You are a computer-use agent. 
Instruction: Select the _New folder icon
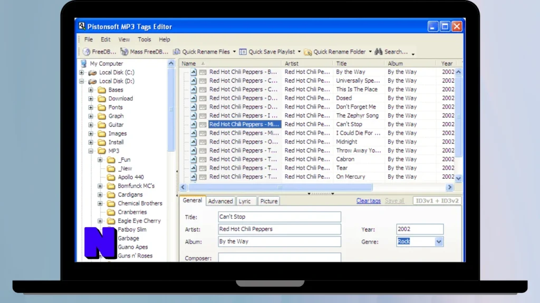(x=111, y=169)
